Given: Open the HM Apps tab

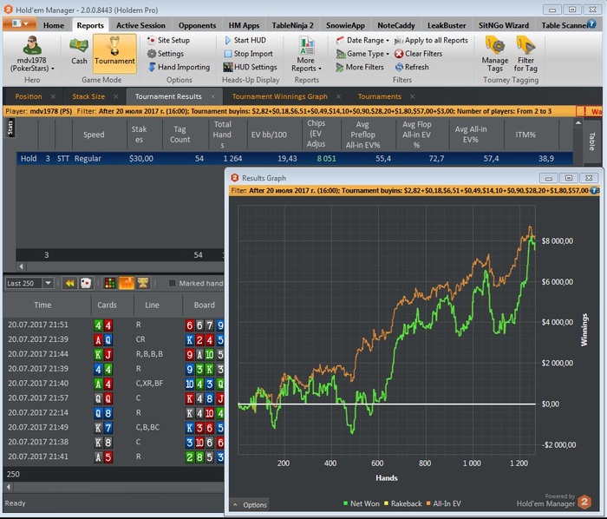Looking at the screenshot, I should point(244,25).
